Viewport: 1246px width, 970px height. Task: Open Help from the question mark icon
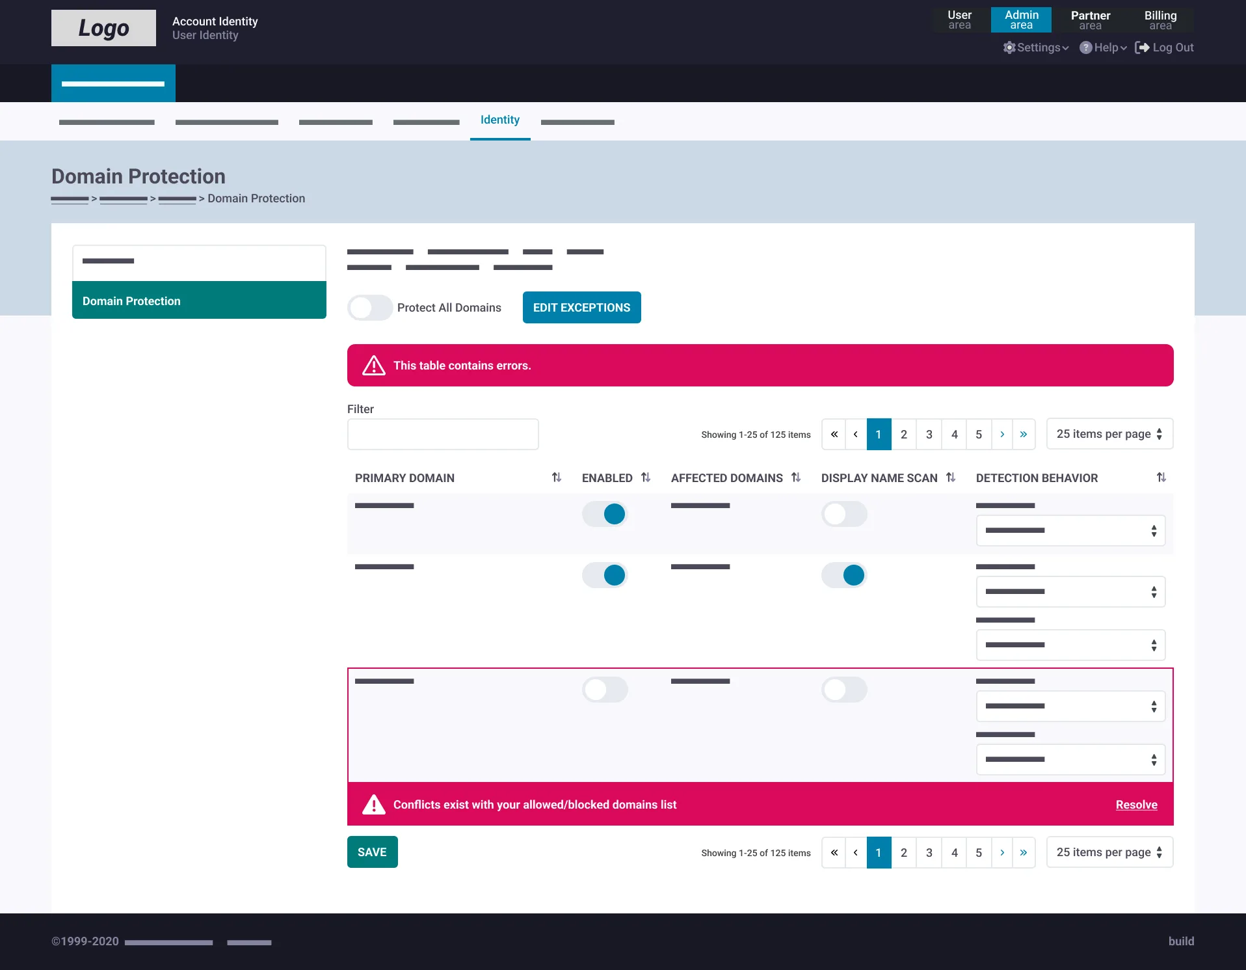1085,47
